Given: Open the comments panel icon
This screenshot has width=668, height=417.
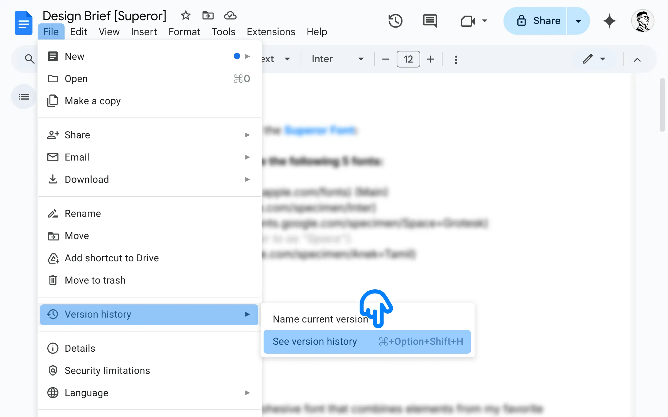Looking at the screenshot, I should pos(430,21).
